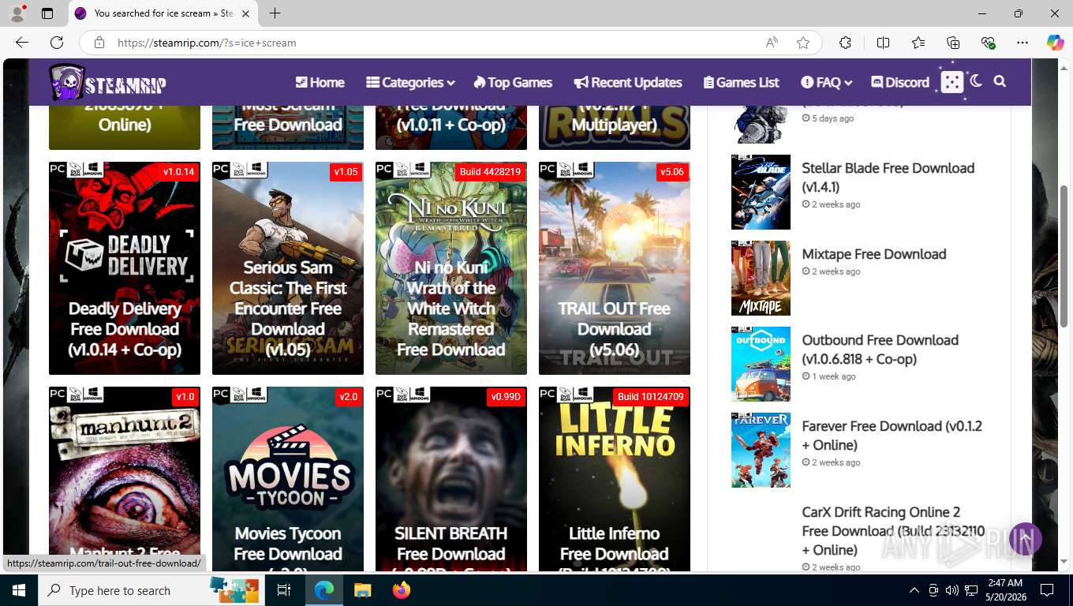Add page to favorites star icon
The image size is (1073, 606).
[803, 43]
